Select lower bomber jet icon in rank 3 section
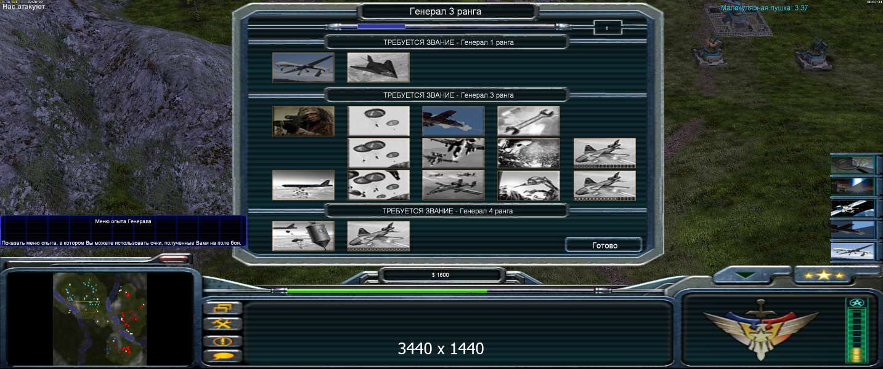Viewport: 883px width, 369px height. tap(604, 185)
